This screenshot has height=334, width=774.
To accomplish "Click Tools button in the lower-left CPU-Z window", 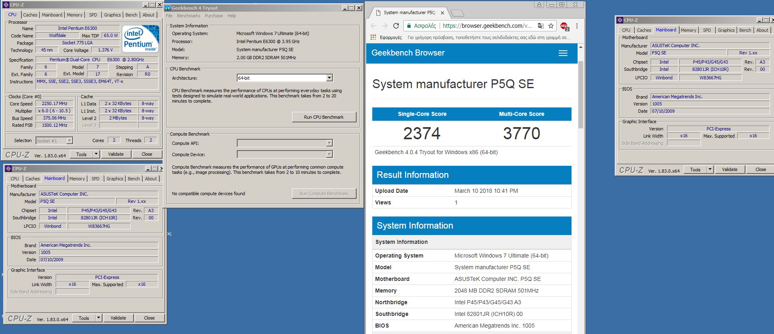I will click(x=84, y=318).
